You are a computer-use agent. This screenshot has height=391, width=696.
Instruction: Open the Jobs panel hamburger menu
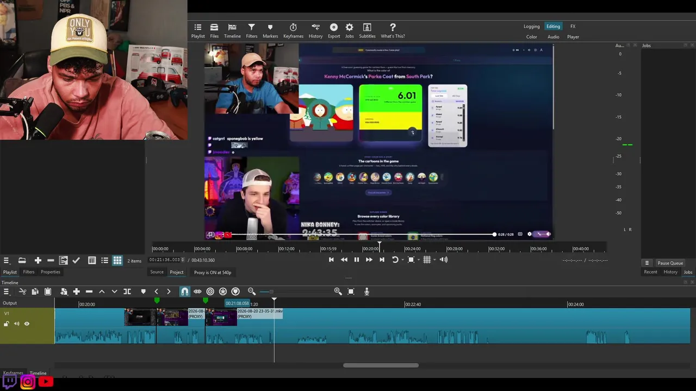pyautogui.click(x=647, y=263)
